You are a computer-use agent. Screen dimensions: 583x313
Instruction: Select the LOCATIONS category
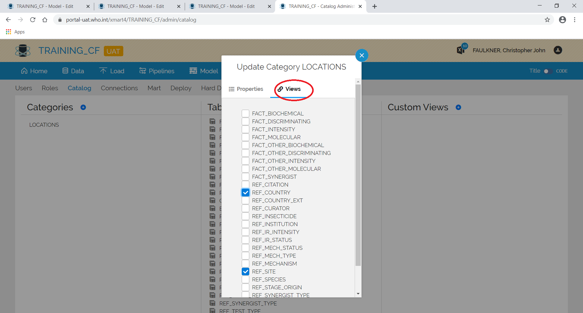click(x=44, y=125)
